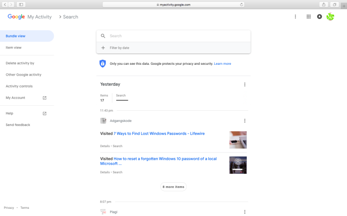Click the Yesterday heading
Viewport: 347px width, 216px height.
[x=110, y=84]
